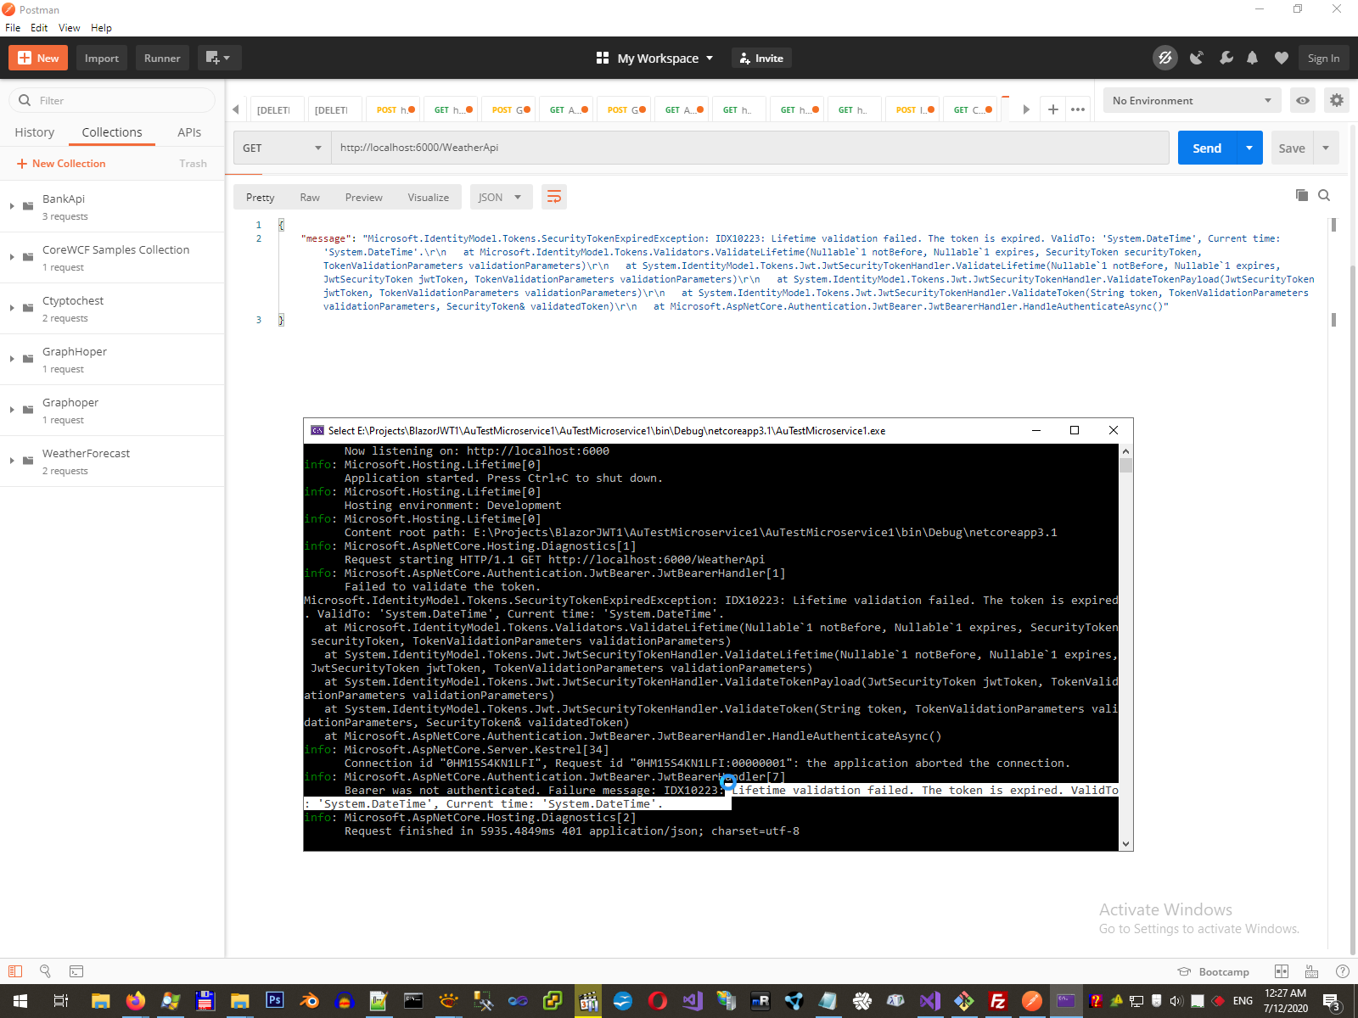Open the No Environment dropdown
This screenshot has height=1018, width=1358.
1192,100
